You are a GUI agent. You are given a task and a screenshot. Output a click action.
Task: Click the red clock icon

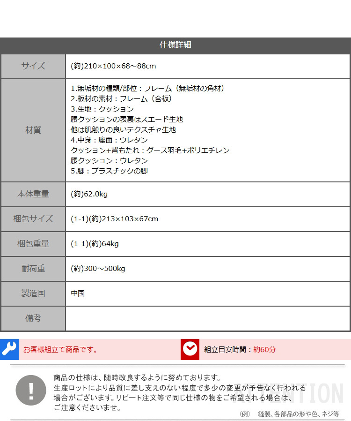coord(190,349)
